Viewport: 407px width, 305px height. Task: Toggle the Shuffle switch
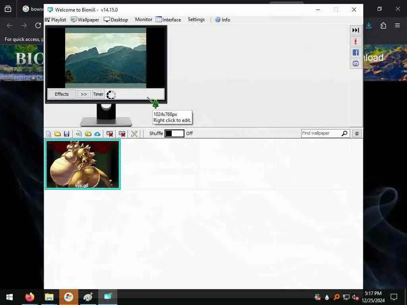174,133
